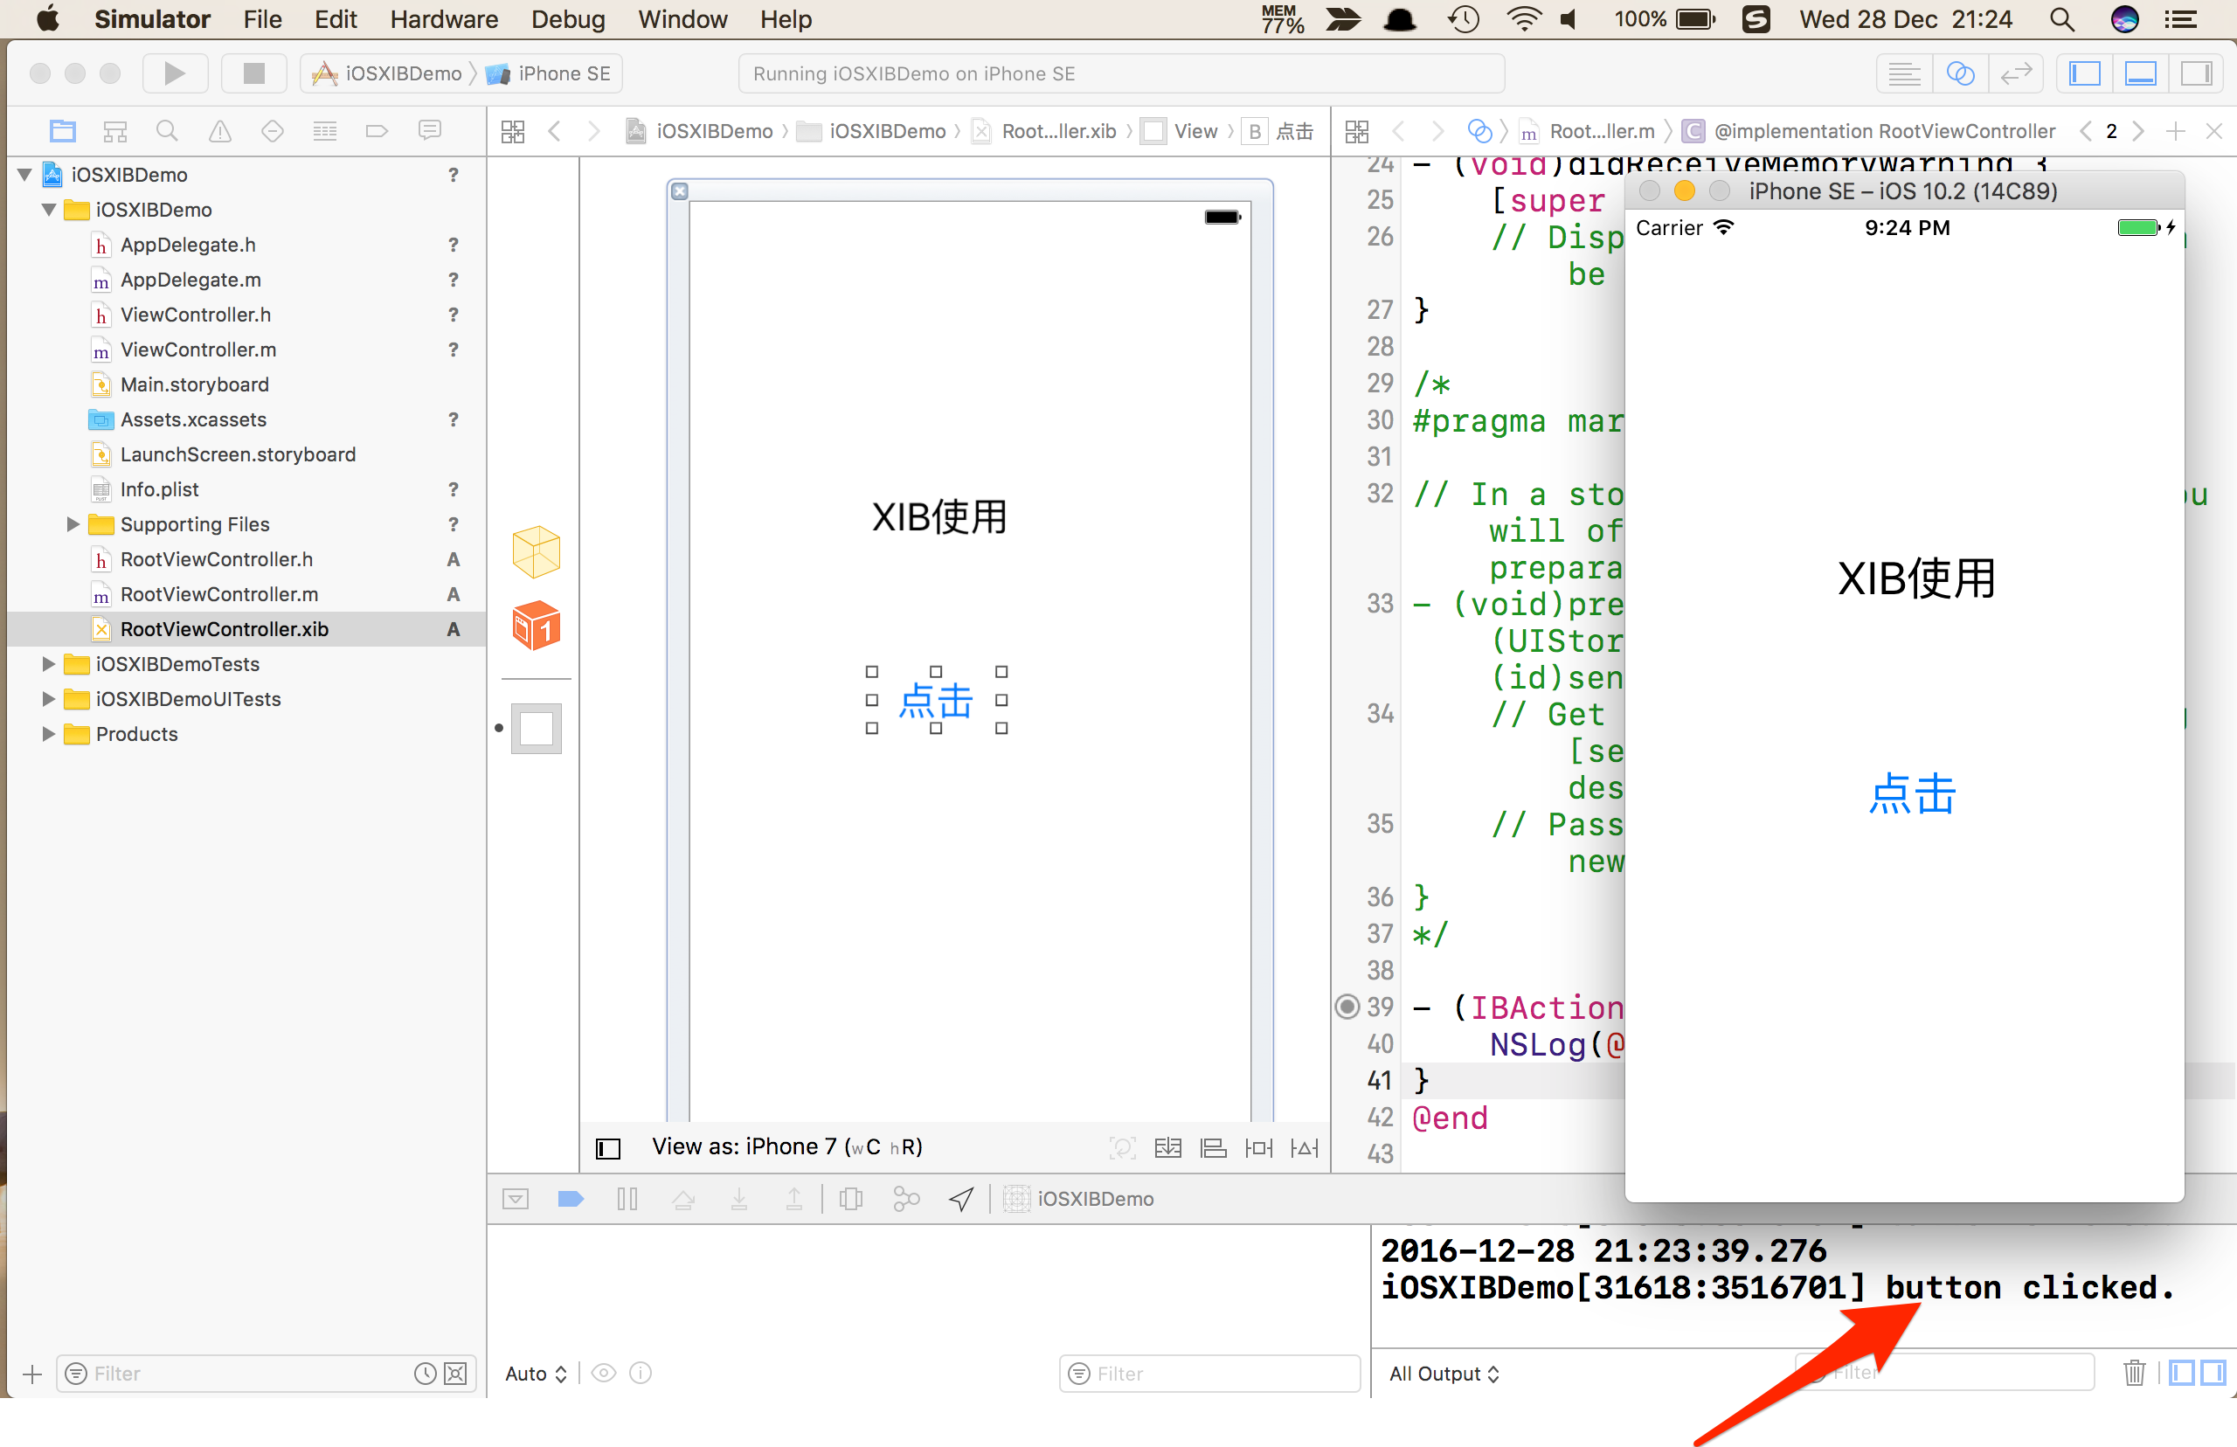Click the Run play button in toolbar
The height and width of the screenshot is (1447, 2237).
pyautogui.click(x=175, y=73)
